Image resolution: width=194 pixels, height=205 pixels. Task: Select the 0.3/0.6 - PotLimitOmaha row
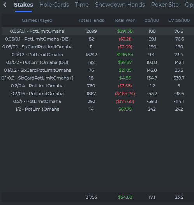[x=98, y=94]
